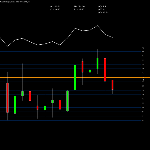The image size is (150, 150).
Task: Click the 169 price axis label
Action: 143,52
